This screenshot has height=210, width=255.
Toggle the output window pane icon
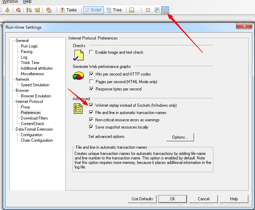pyautogui.click(x=132, y=10)
